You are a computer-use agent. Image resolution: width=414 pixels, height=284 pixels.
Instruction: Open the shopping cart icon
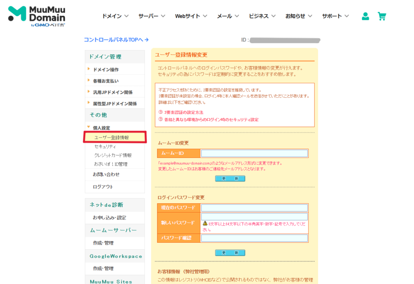[x=382, y=16]
